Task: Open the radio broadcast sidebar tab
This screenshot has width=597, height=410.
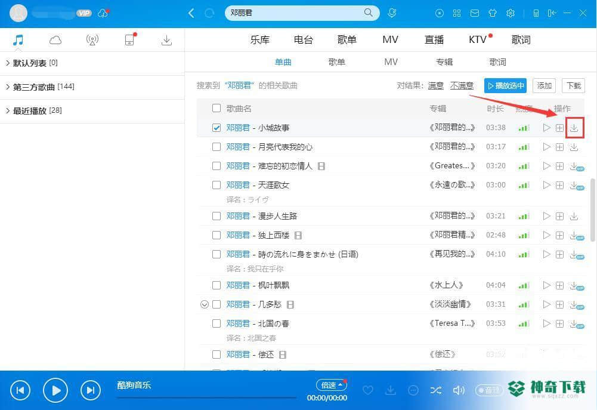Action: coord(92,40)
